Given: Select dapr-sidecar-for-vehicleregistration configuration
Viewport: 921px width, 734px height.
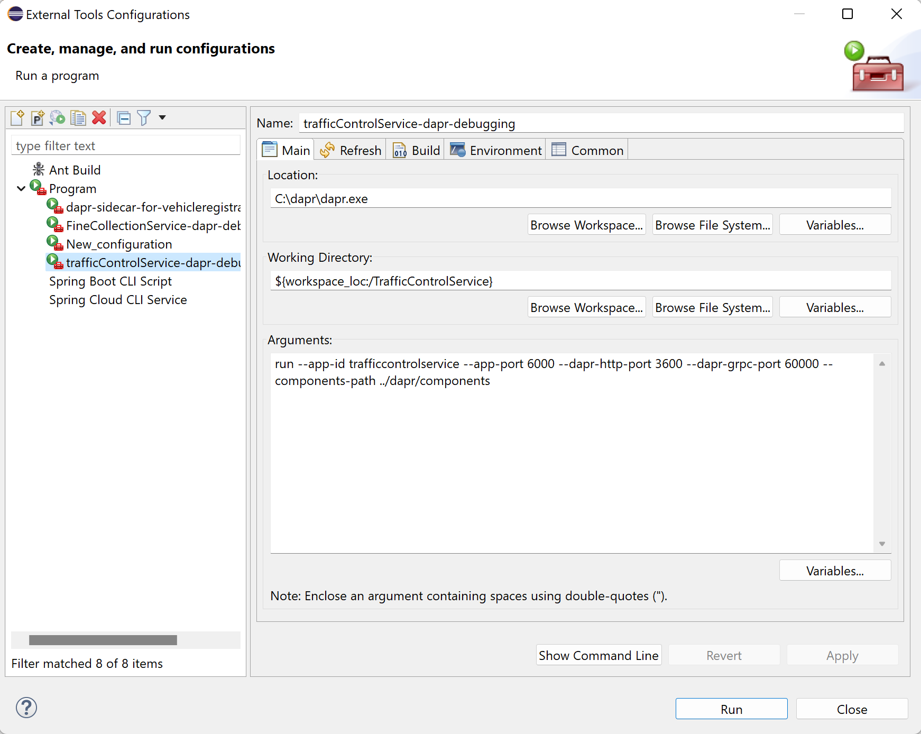Looking at the screenshot, I should 143,207.
